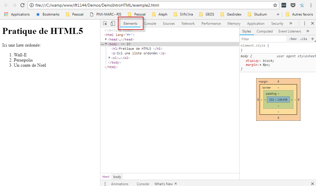The width and height of the screenshot is (316, 186).
Task: Click the blue star extension icon
Action: (302, 5)
